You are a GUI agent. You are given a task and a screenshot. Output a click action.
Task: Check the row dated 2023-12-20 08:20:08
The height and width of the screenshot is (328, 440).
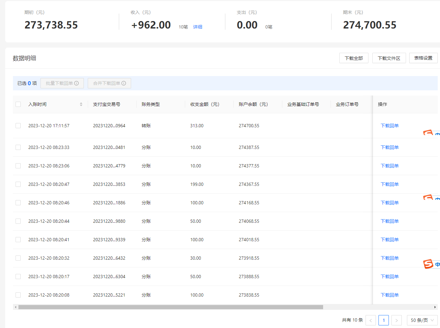point(18,295)
